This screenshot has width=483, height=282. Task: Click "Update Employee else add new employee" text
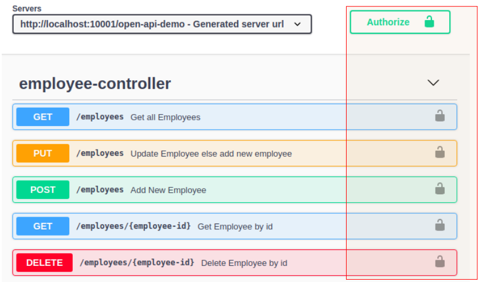(x=211, y=154)
